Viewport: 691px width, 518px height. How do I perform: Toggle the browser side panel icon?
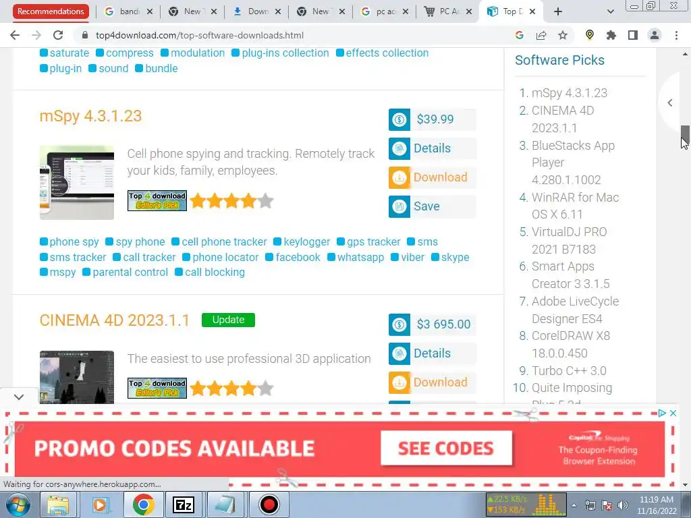633,35
